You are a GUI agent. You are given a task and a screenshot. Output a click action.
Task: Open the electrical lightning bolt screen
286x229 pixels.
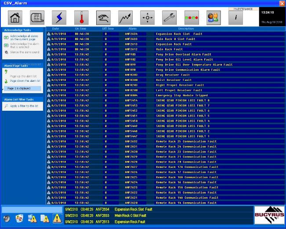click(59, 18)
